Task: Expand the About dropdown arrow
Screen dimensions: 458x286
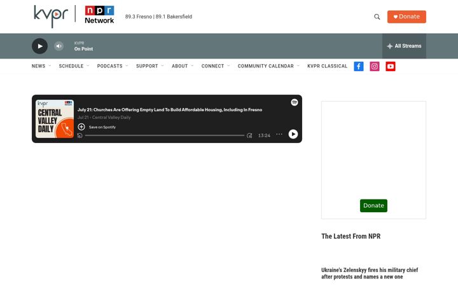Action: pos(192,66)
